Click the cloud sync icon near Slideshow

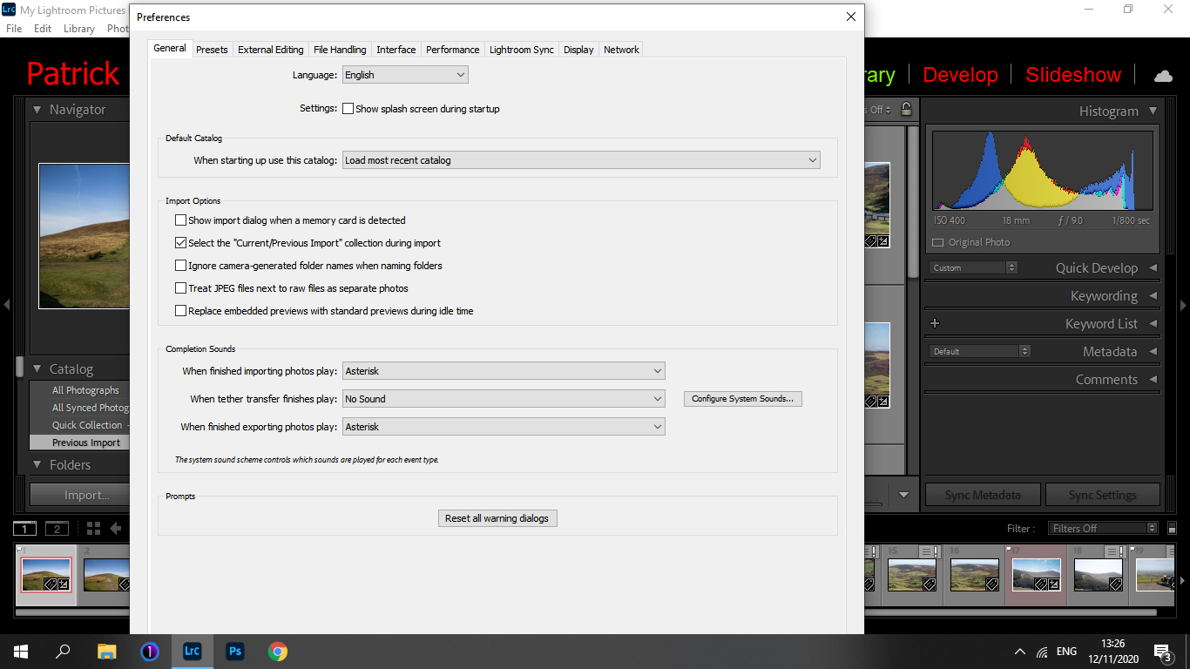pyautogui.click(x=1163, y=76)
